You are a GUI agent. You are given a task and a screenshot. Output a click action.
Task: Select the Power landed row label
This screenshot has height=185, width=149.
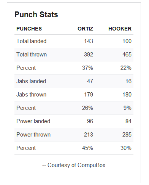33,121
